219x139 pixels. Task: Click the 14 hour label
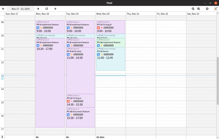click(2, 89)
